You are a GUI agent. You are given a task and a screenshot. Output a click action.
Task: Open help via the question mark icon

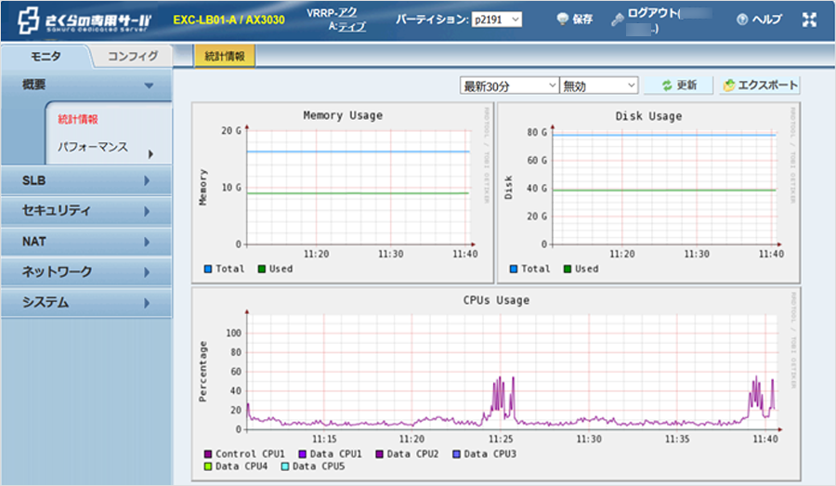[x=742, y=20]
